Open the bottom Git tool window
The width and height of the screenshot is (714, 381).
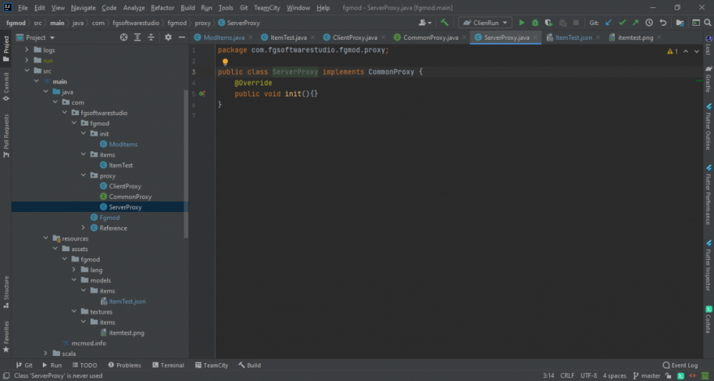click(24, 365)
